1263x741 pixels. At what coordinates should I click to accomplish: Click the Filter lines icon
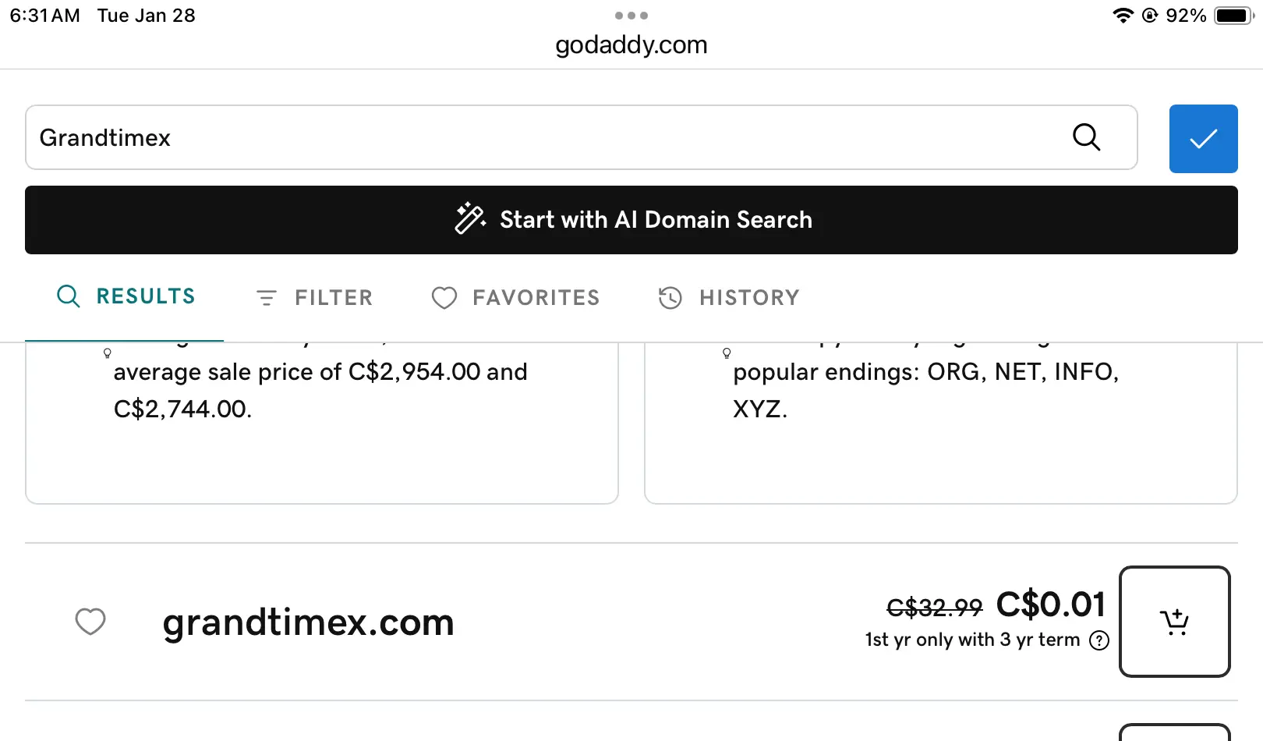pos(267,298)
